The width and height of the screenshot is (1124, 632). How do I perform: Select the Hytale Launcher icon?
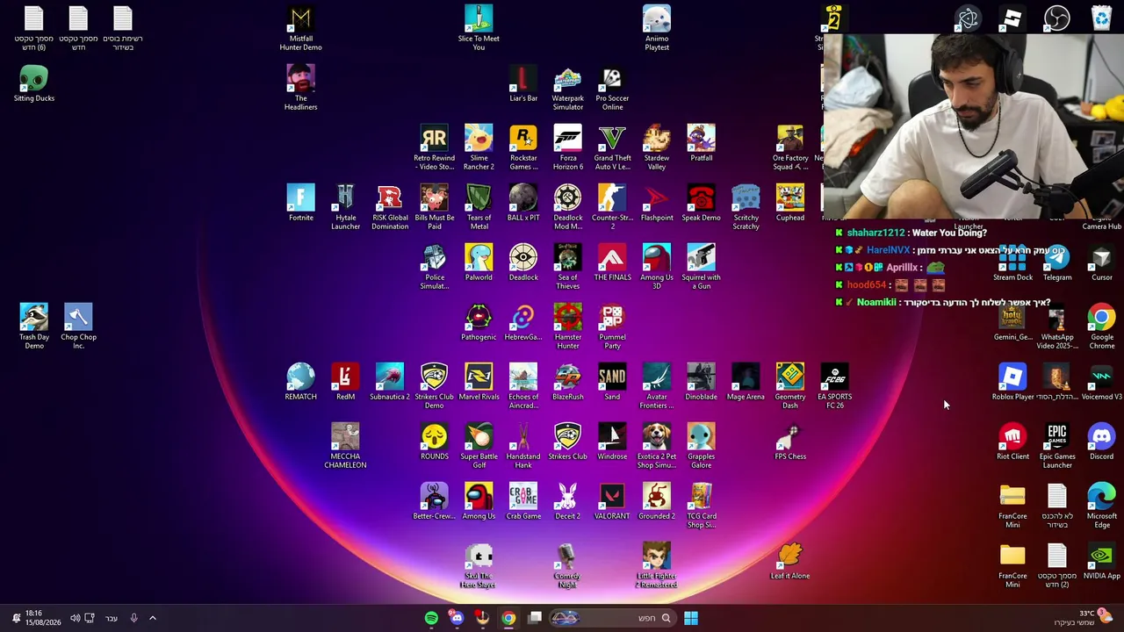(x=345, y=208)
